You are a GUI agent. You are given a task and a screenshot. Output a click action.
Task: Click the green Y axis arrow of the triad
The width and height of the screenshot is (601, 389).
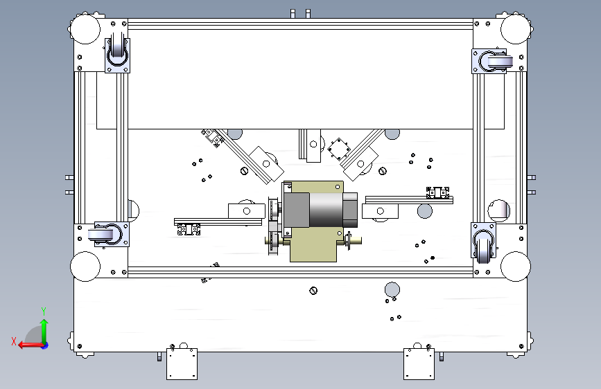(x=44, y=330)
